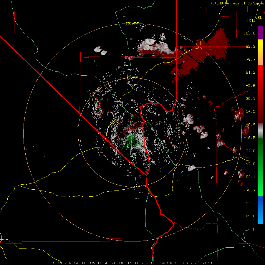Click the 107.8 velocity scale value

coord(249,33)
